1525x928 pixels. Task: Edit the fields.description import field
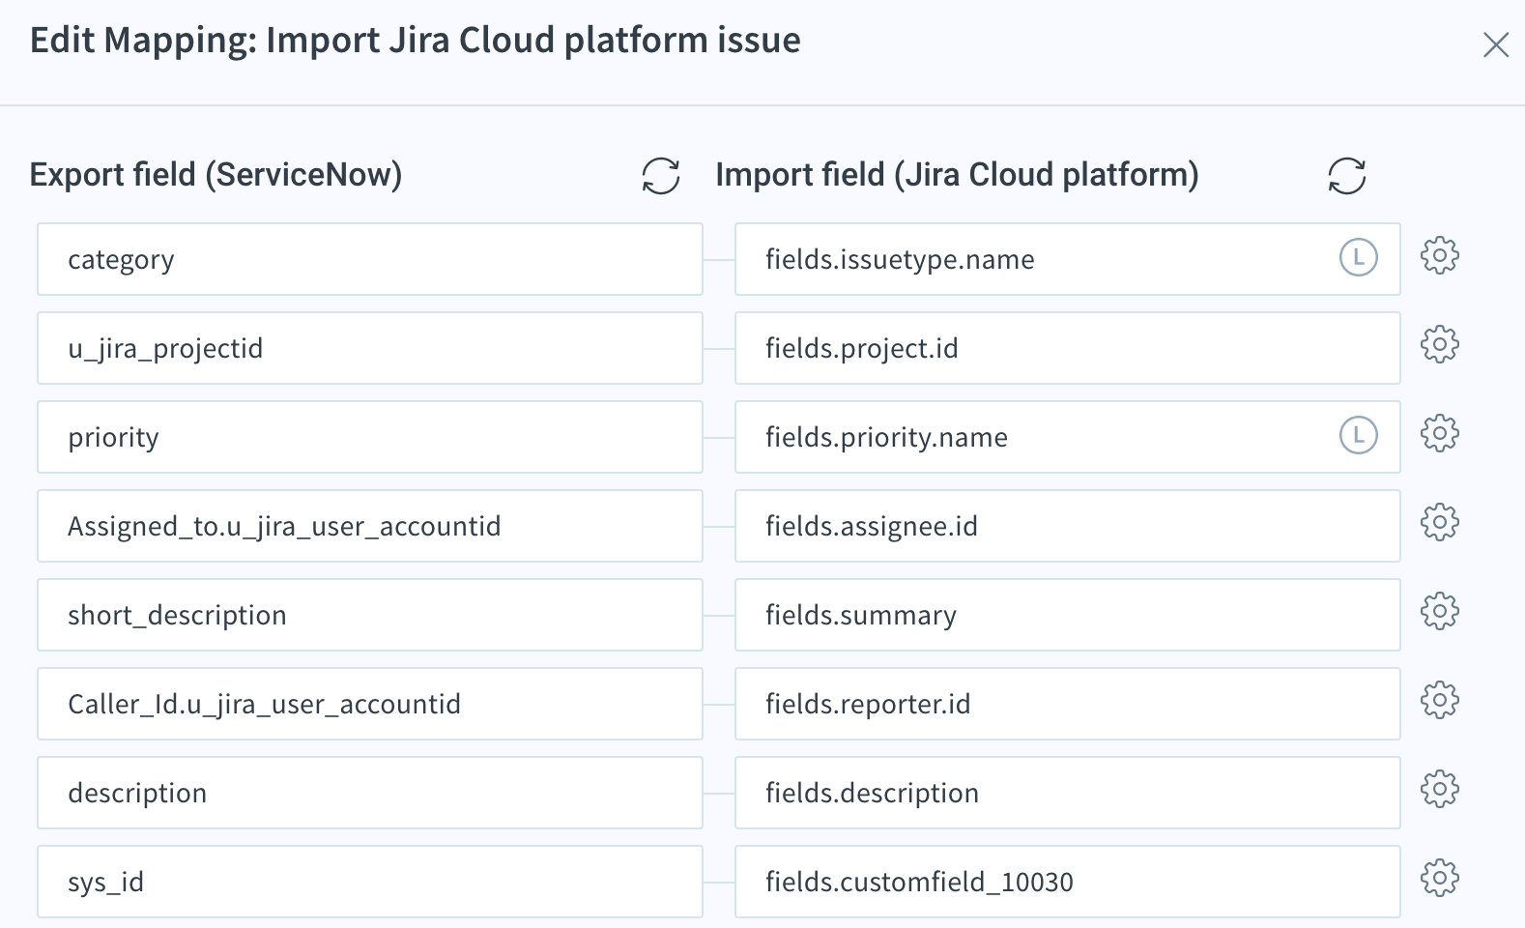pos(1068,793)
